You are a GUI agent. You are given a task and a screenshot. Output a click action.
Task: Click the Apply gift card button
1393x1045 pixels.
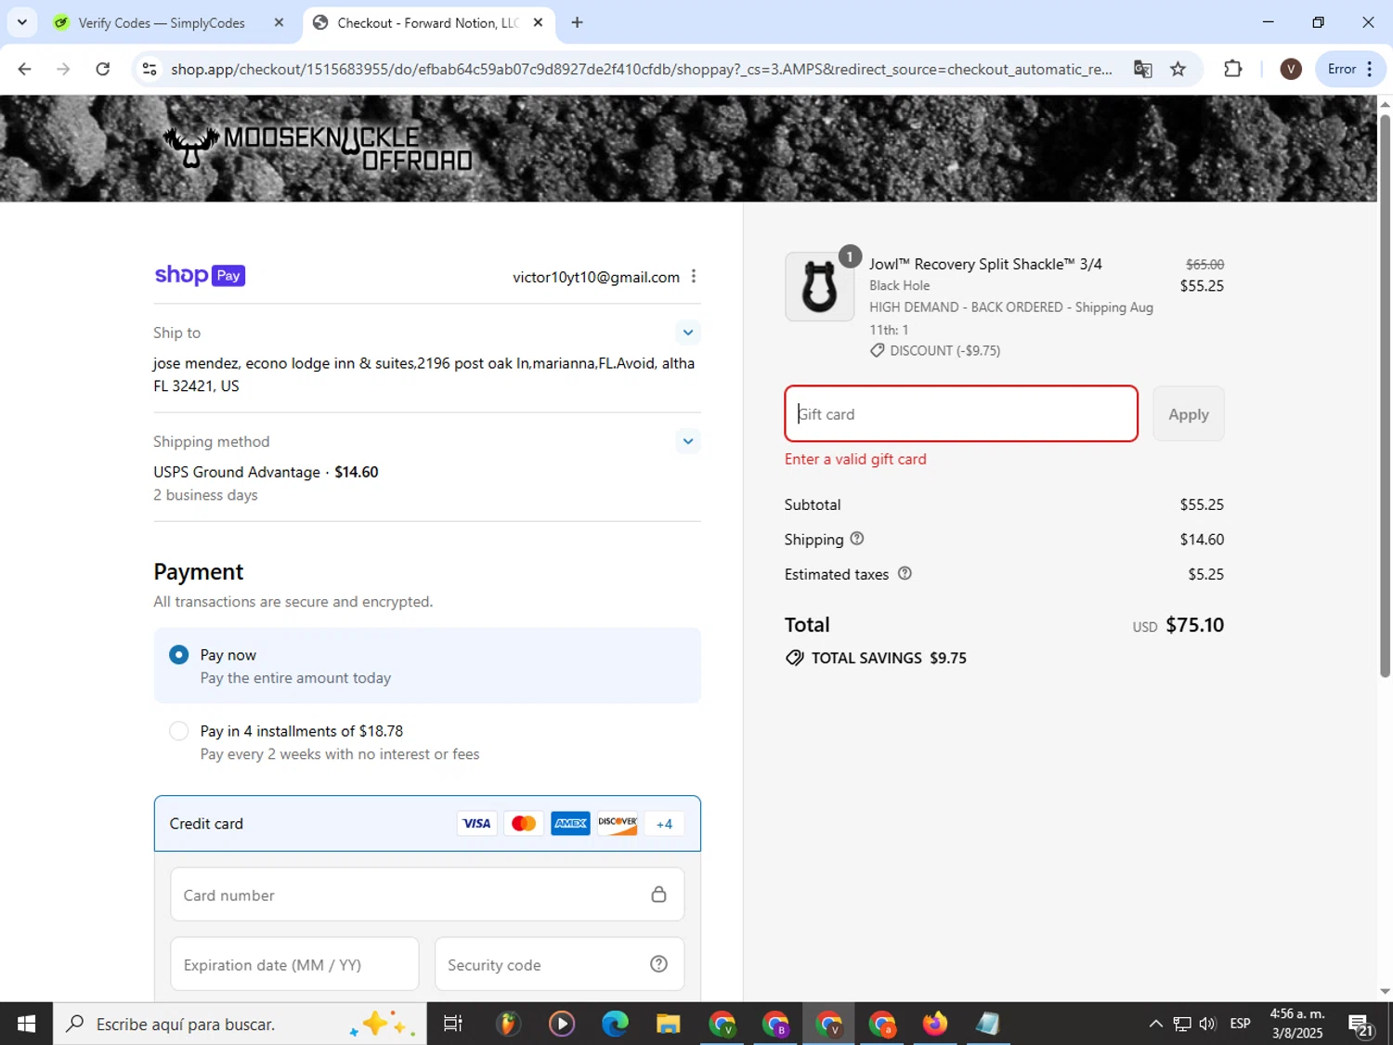1189,414
